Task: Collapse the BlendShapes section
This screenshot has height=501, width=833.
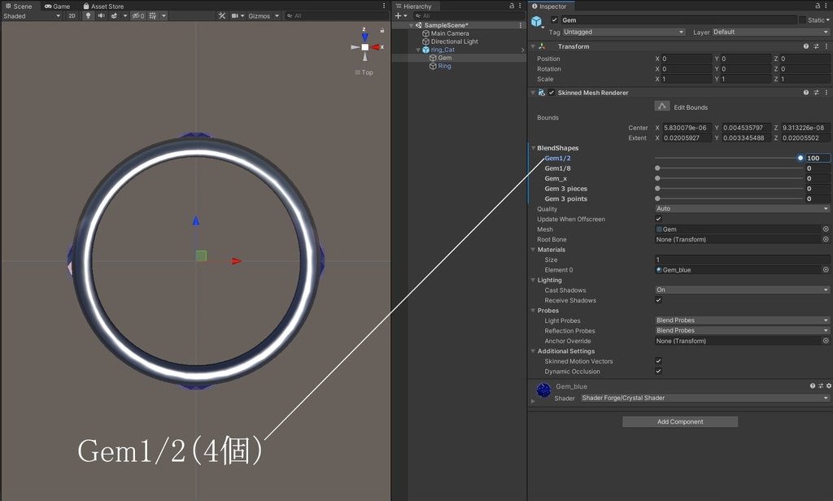Action: coord(532,148)
